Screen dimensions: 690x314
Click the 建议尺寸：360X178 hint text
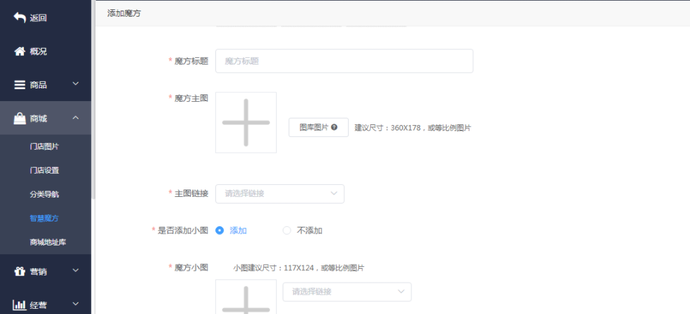pos(413,128)
